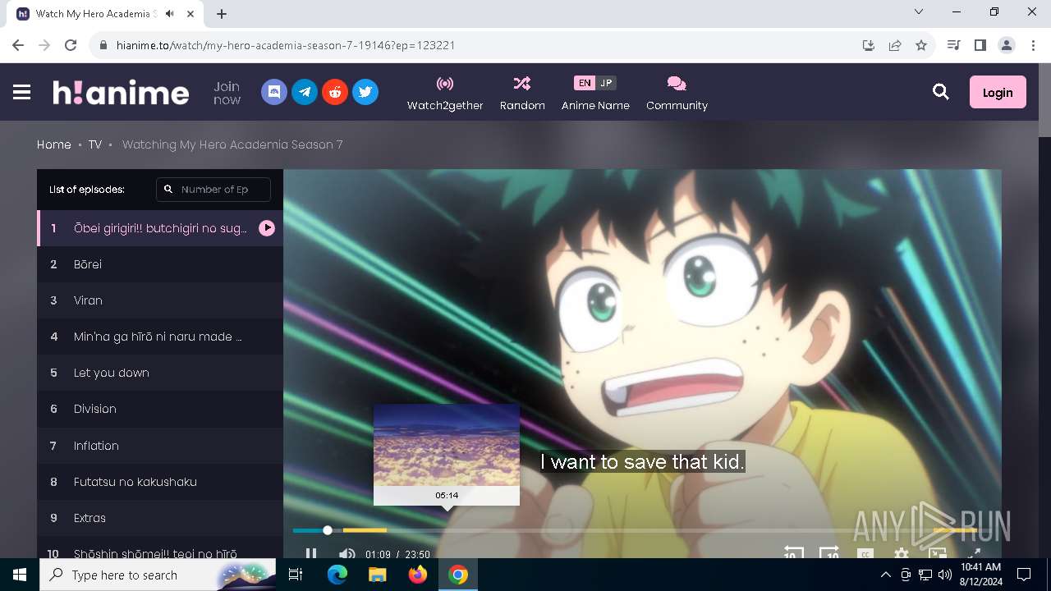The height and width of the screenshot is (591, 1051).
Task: Select episode 5 Let you down
Action: (160, 373)
